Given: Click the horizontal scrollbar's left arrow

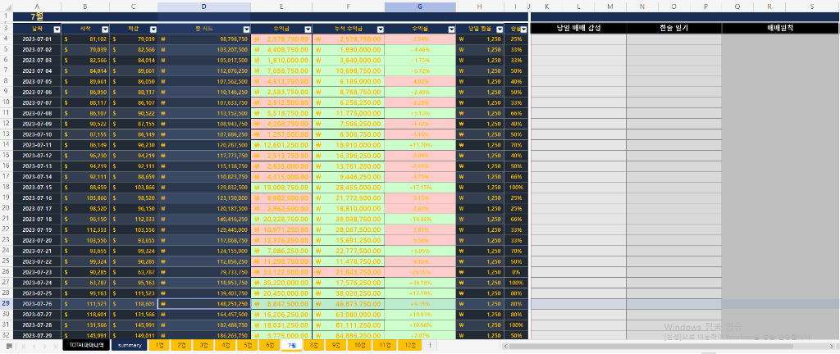Looking at the screenshot, I should (504, 346).
